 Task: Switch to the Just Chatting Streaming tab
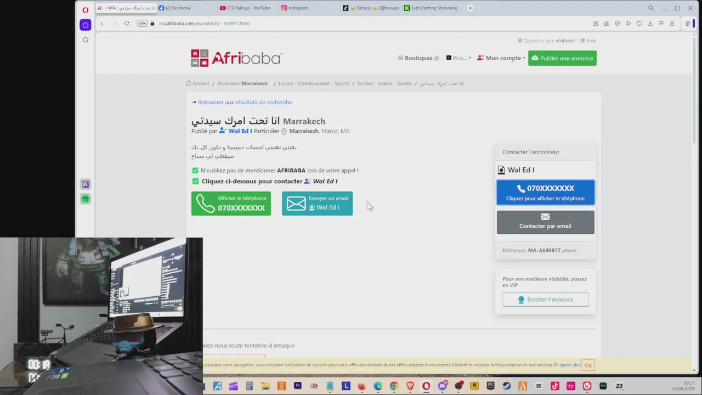coord(433,8)
